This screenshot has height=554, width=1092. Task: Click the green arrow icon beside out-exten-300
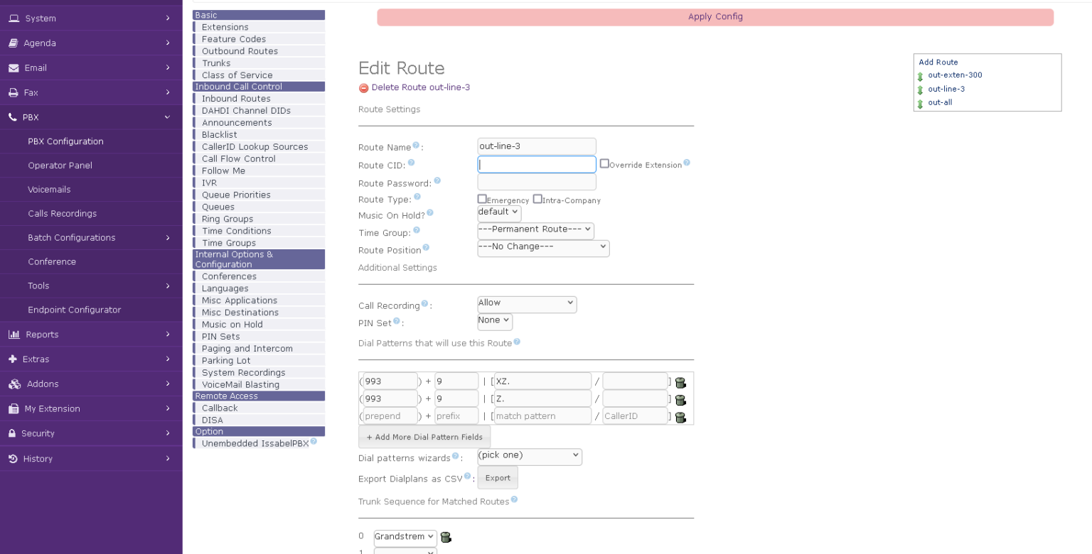920,76
